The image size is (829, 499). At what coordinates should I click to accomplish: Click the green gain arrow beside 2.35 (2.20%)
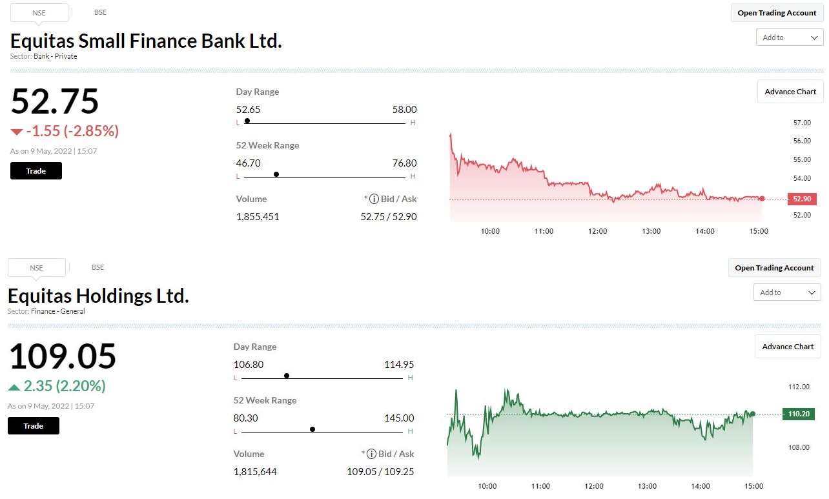click(14, 386)
